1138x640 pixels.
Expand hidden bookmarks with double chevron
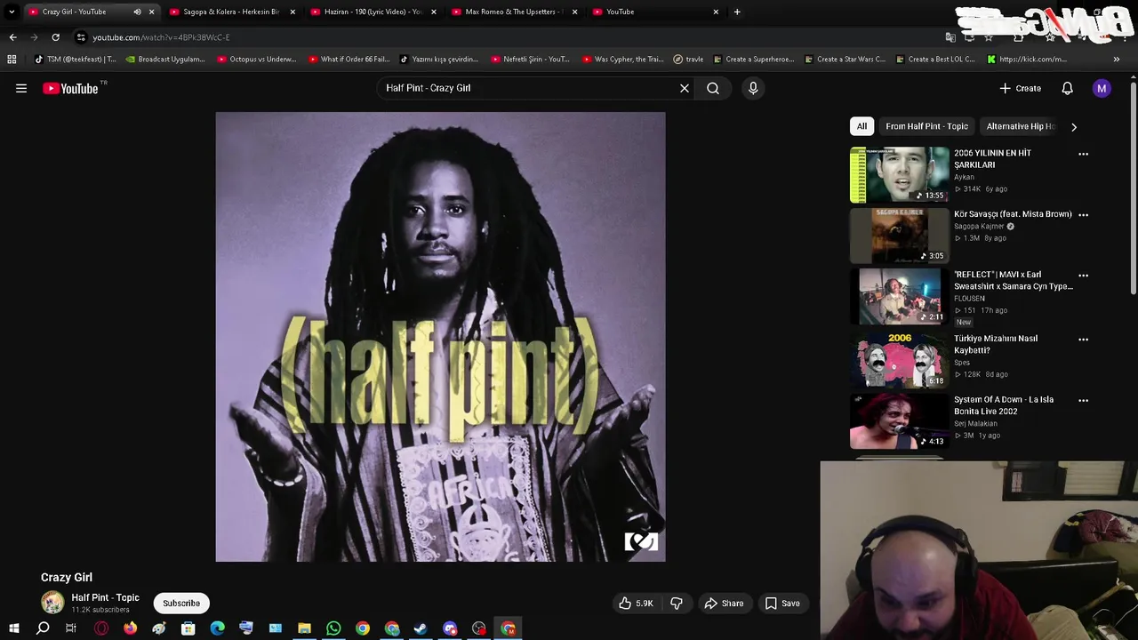(1117, 60)
